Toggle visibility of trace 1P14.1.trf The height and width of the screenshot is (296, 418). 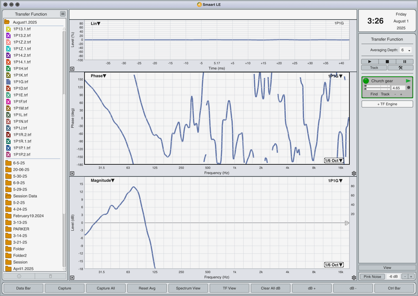tap(8, 62)
